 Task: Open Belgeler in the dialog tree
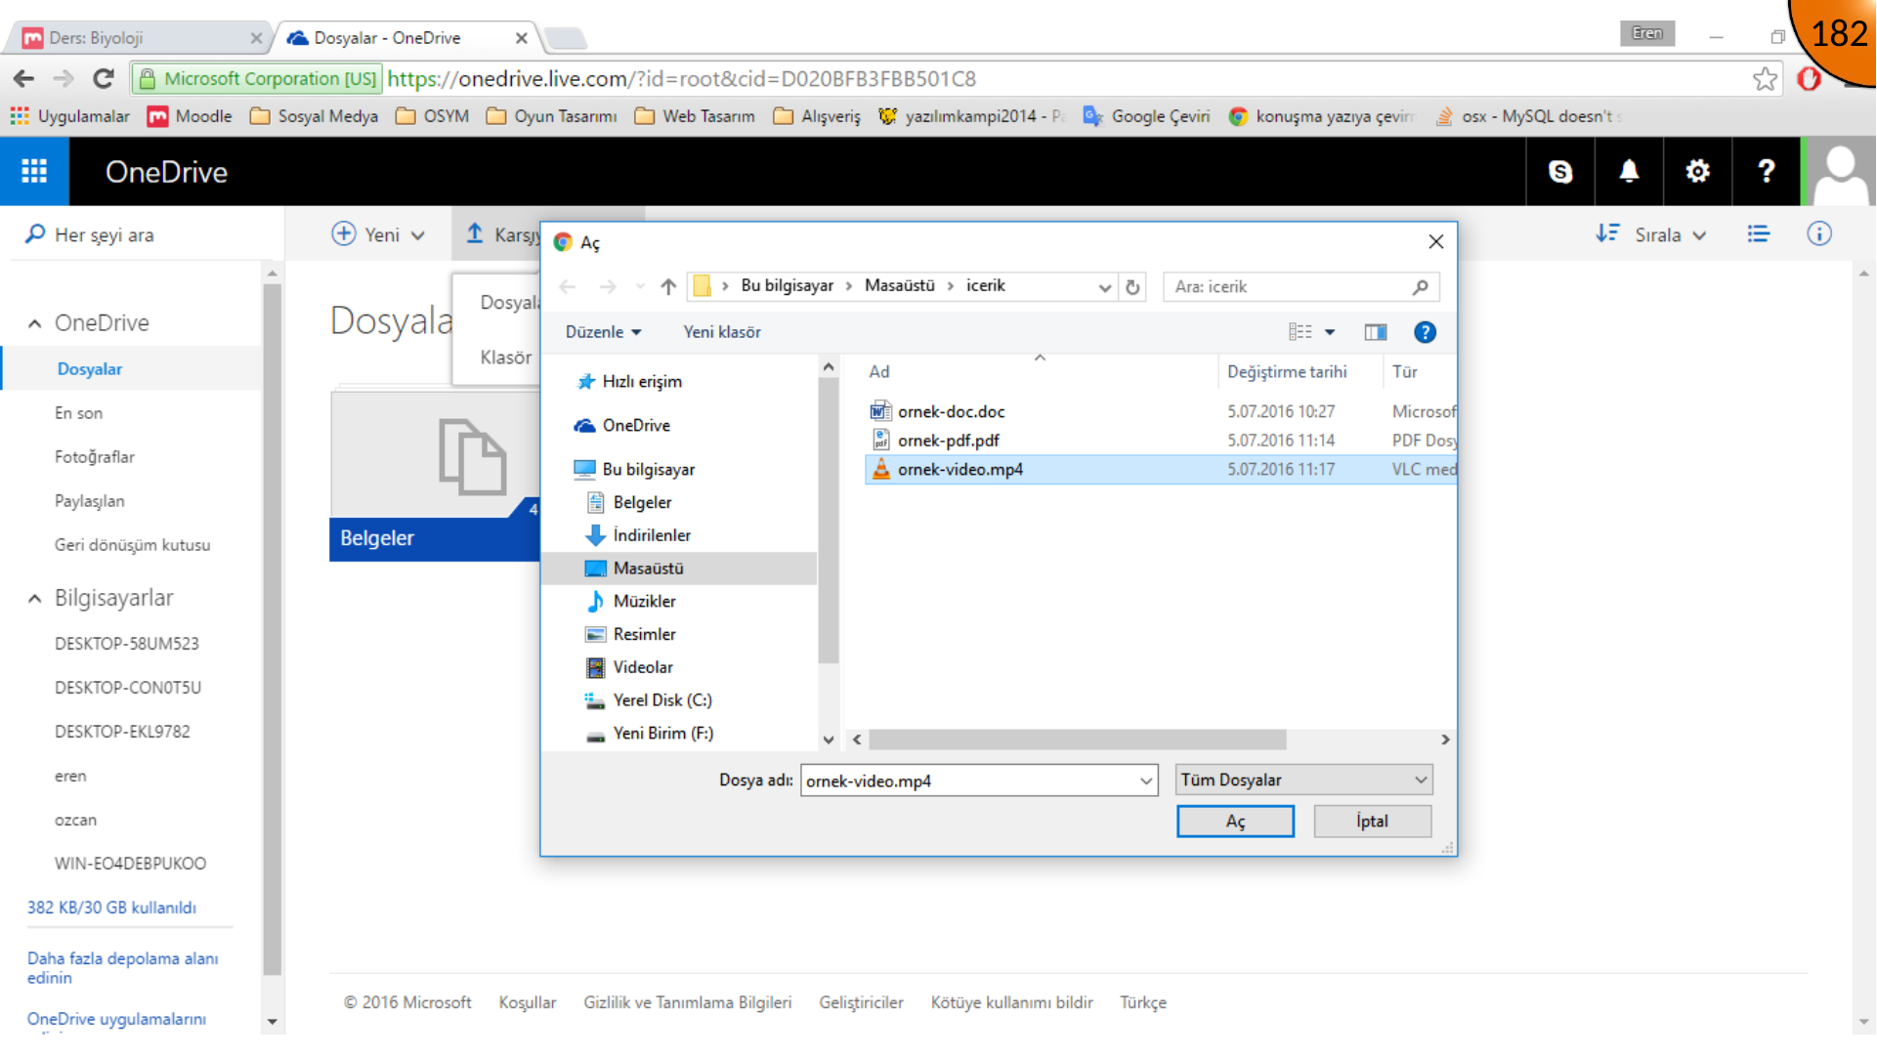click(x=642, y=503)
